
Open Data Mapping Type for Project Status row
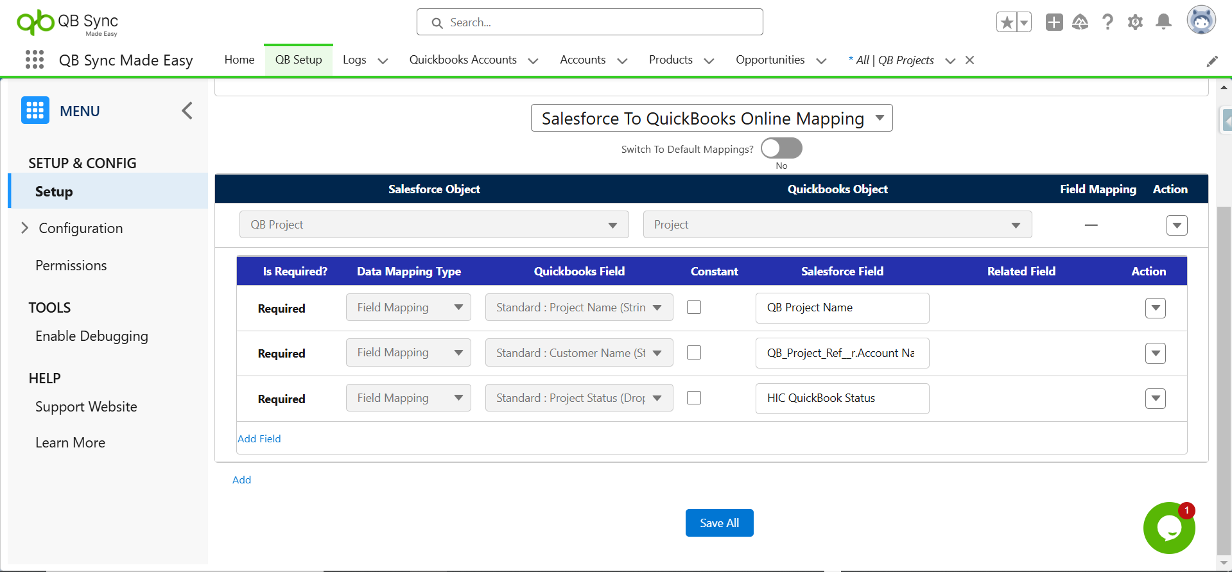[408, 398]
